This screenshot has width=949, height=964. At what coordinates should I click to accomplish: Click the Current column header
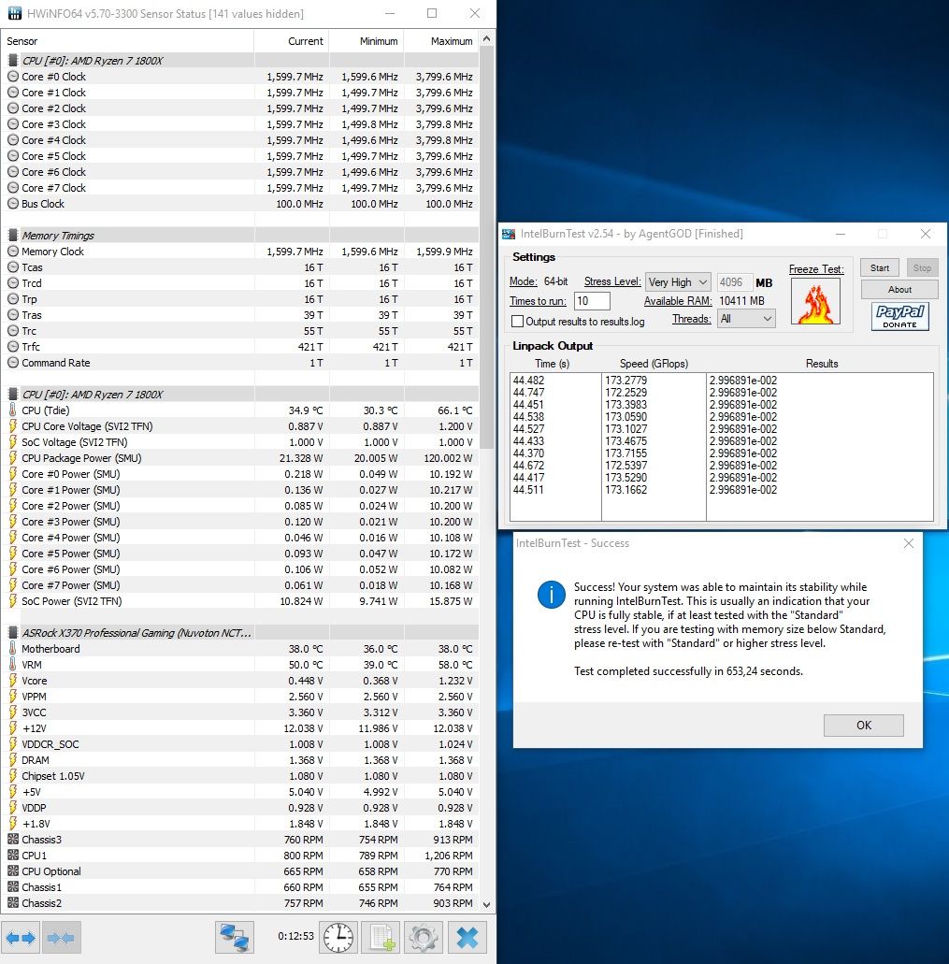292,41
